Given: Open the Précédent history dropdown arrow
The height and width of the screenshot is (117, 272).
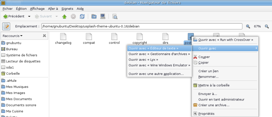Looking at the screenshot, I should point(29,16).
